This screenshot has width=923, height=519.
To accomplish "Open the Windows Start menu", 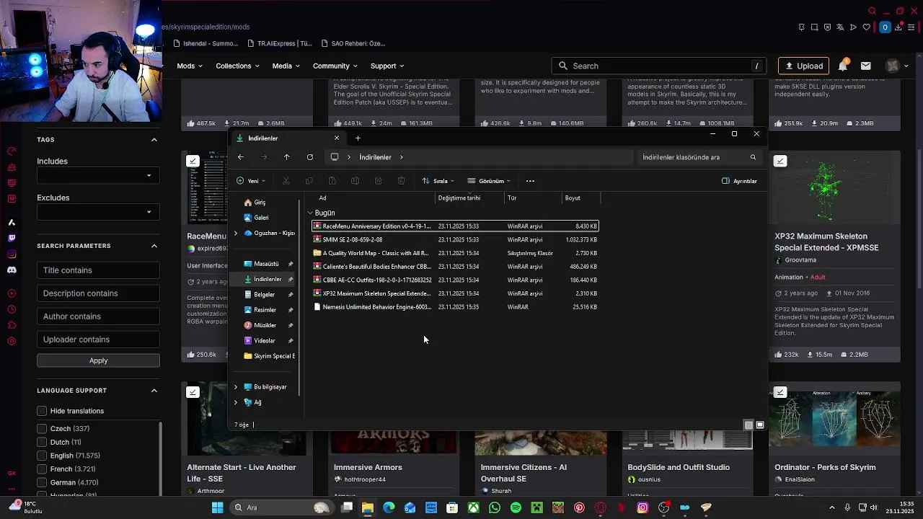I will point(217,507).
